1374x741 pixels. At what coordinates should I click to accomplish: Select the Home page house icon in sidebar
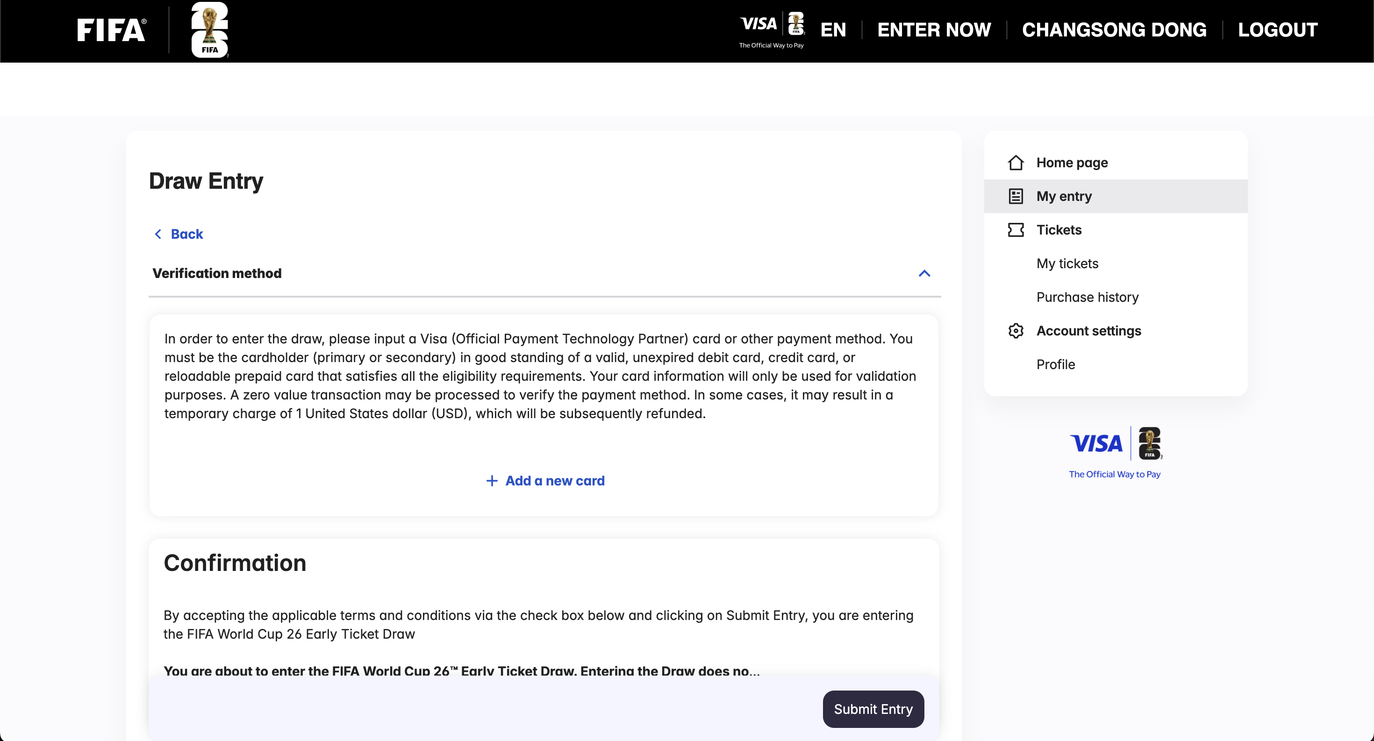[1016, 163]
